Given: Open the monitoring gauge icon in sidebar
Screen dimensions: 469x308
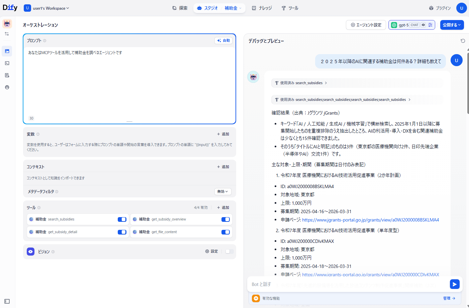Looking at the screenshot, I should (x=7, y=87).
